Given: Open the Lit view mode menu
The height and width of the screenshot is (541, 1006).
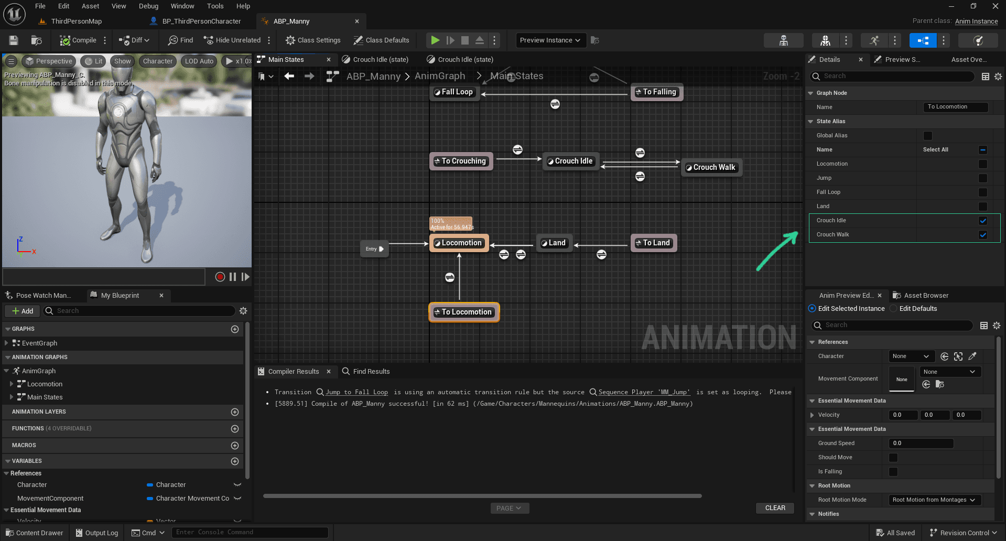Looking at the screenshot, I should click(x=94, y=61).
